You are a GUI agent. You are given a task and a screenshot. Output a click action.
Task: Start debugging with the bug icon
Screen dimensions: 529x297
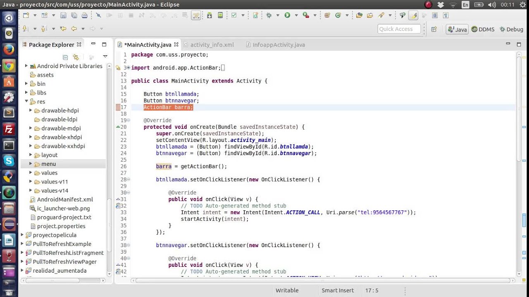tap(269, 15)
